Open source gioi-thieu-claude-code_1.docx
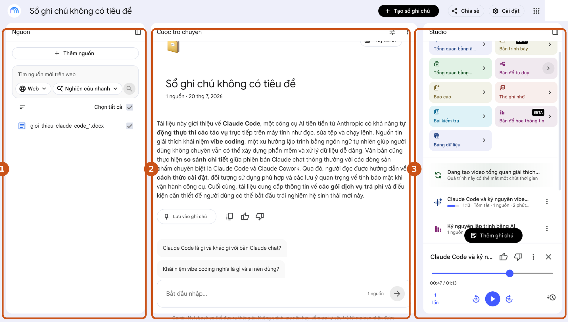568x322 pixels. click(x=67, y=126)
